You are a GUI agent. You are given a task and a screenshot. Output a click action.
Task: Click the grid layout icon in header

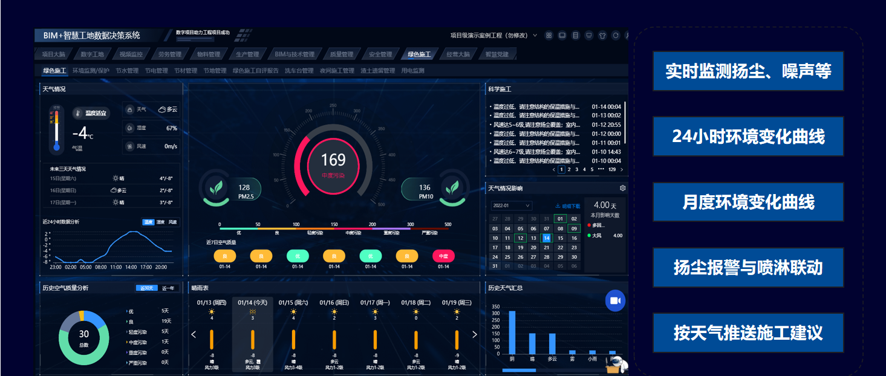[x=549, y=36]
